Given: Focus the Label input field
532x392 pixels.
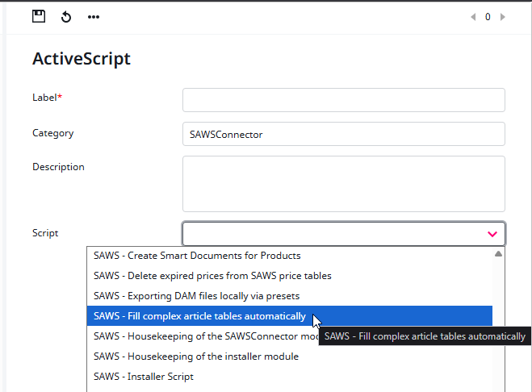Looking at the screenshot, I should [x=343, y=100].
